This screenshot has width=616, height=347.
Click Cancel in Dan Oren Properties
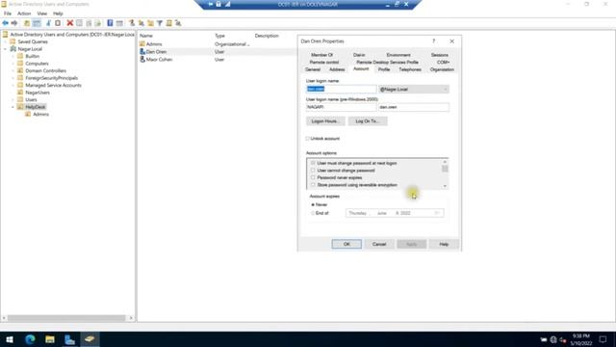pyautogui.click(x=379, y=244)
